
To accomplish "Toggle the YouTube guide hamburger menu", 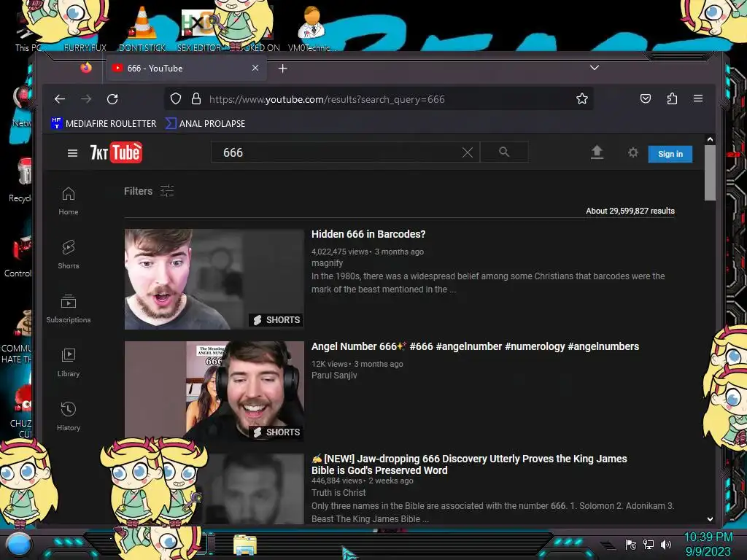I will 72,153.
